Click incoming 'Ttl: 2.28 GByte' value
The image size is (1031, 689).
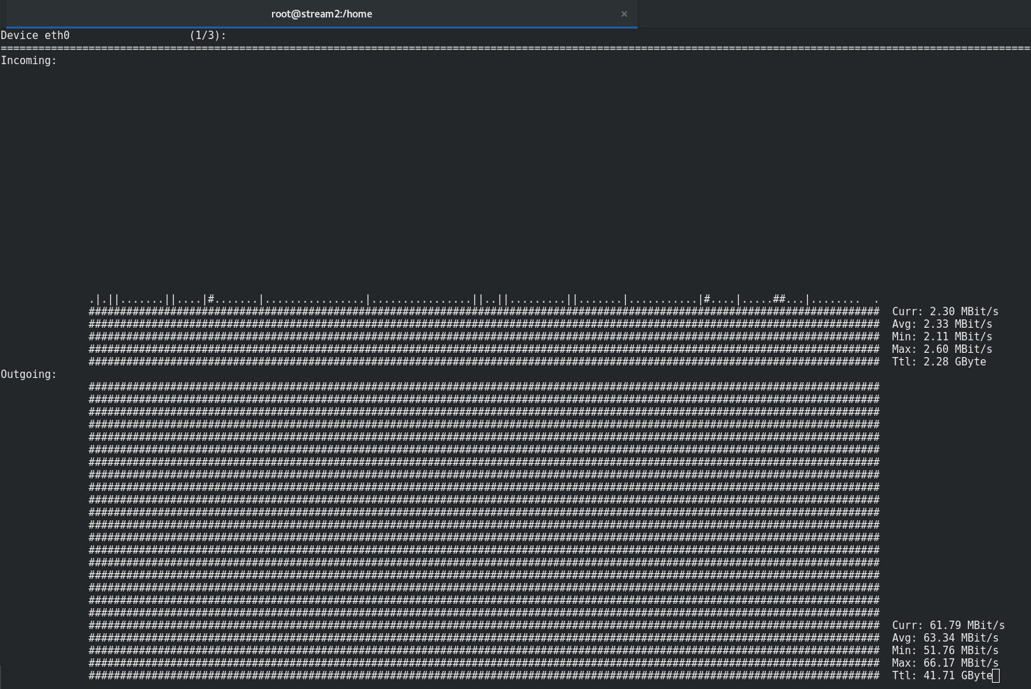pos(939,362)
